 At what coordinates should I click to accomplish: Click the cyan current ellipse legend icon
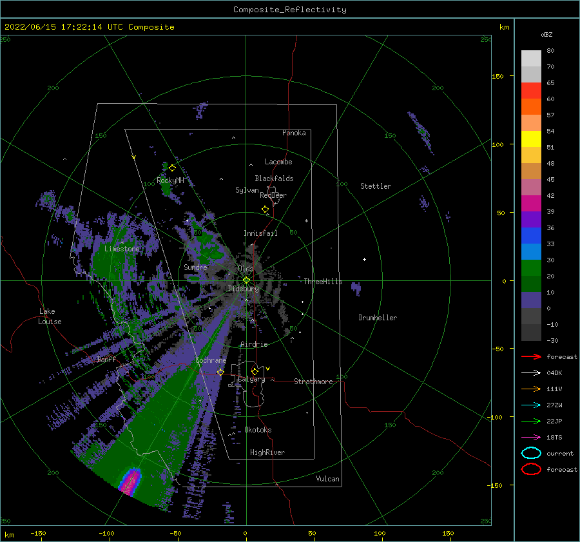[x=531, y=453]
